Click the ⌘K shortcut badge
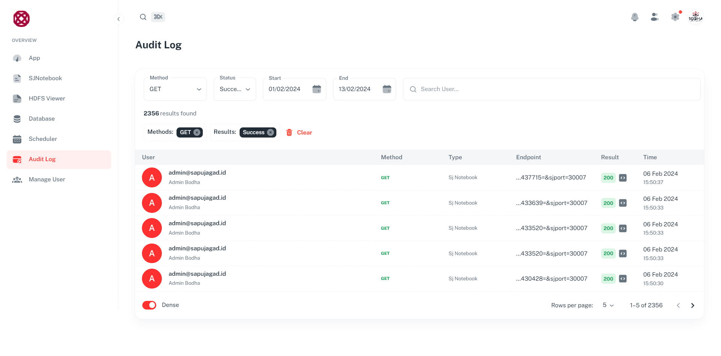The height and width of the screenshot is (356, 721). 158,17
